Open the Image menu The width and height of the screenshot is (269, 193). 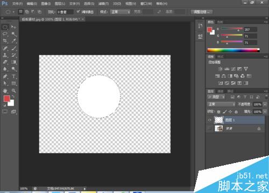click(x=46, y=4)
